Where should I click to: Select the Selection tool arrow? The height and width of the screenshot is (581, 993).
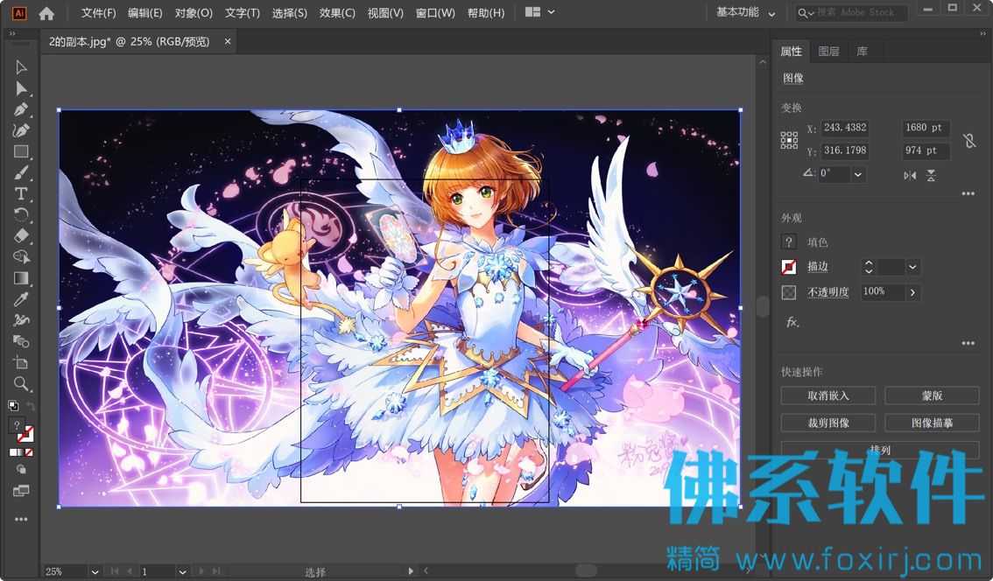21,67
